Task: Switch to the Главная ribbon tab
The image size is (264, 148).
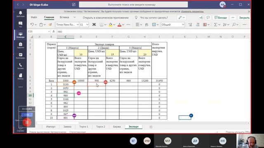Action: [x=49, y=17]
